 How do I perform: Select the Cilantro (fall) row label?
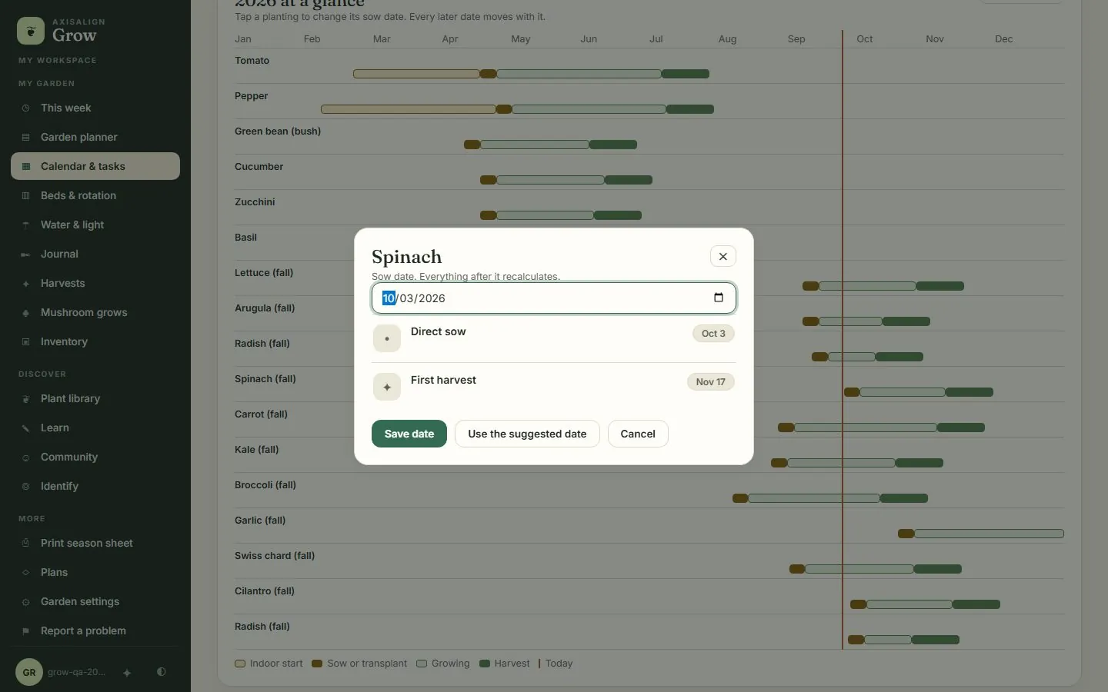265,591
